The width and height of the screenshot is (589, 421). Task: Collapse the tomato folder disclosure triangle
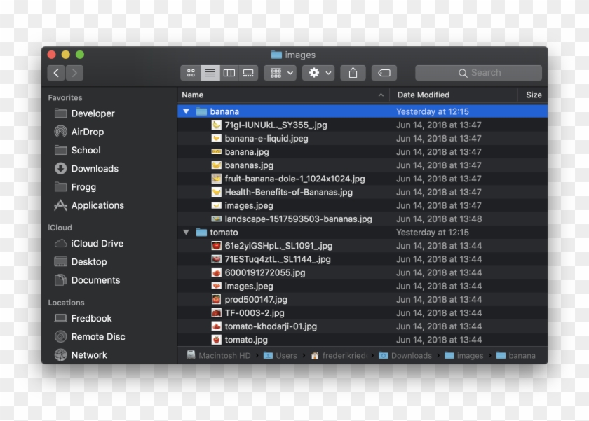pyautogui.click(x=186, y=233)
